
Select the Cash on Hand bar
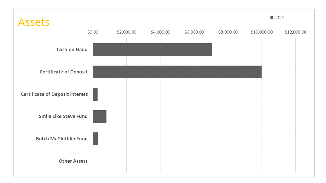tap(152, 50)
